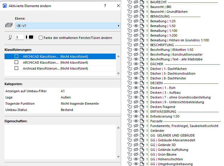Click wireframe icon of Fassade layer
This screenshot has height=166, width=224.
tap(142, 121)
